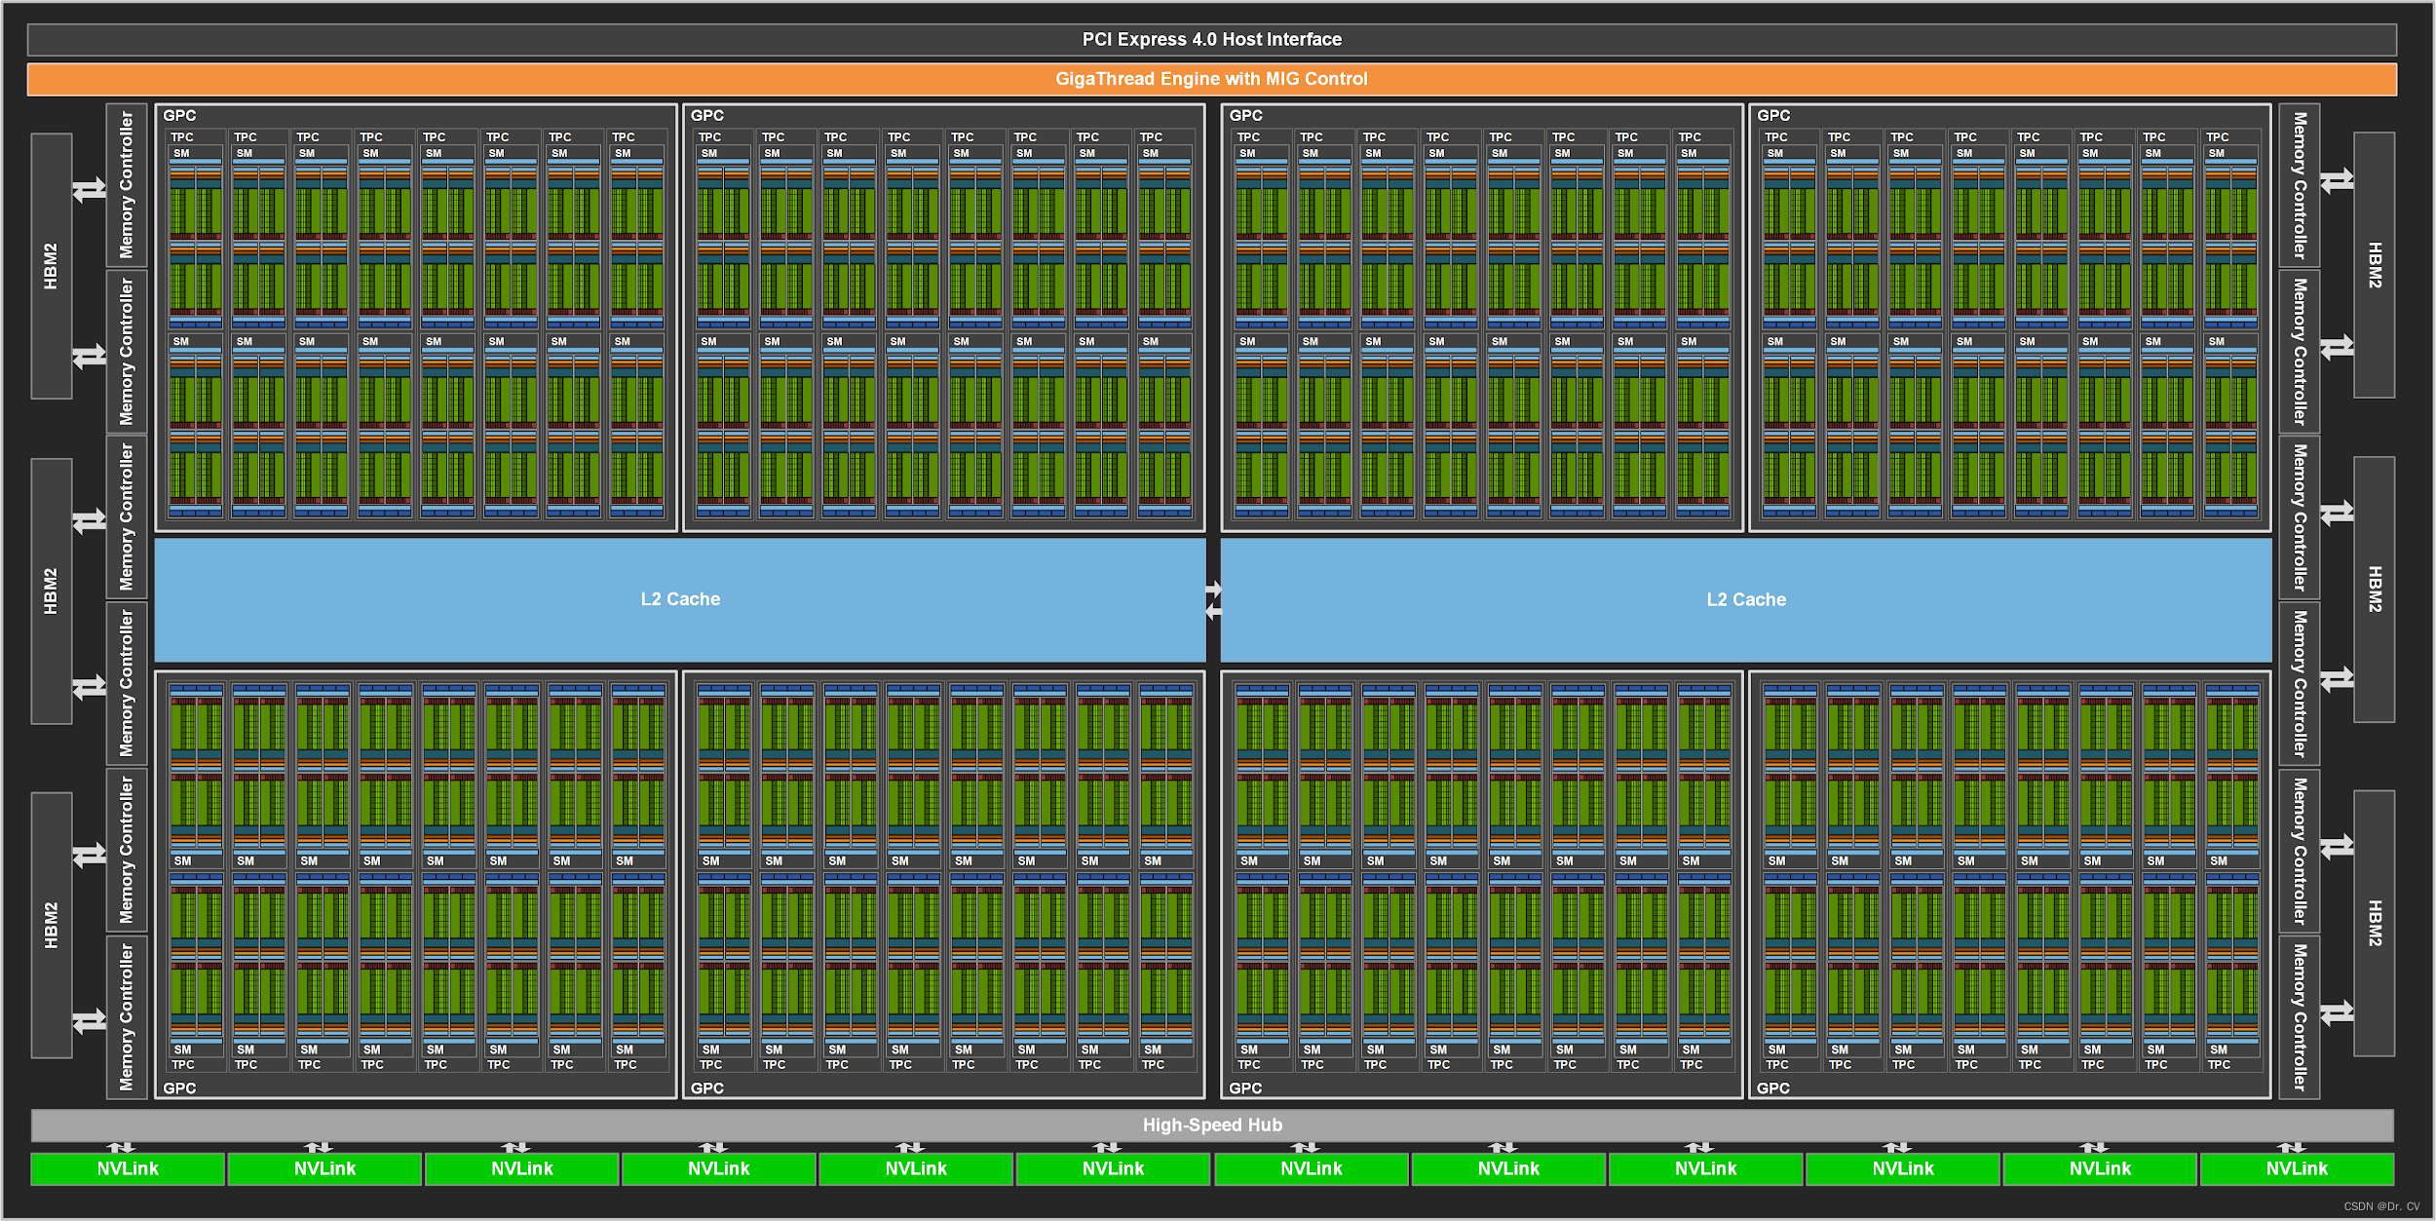Viewport: 2436px width, 1221px height.
Task: Click the leftmost green NVLink block
Action: tap(128, 1168)
